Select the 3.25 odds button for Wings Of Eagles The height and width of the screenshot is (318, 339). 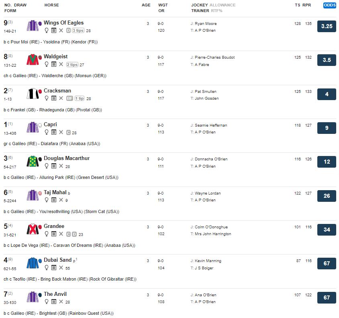327,27
